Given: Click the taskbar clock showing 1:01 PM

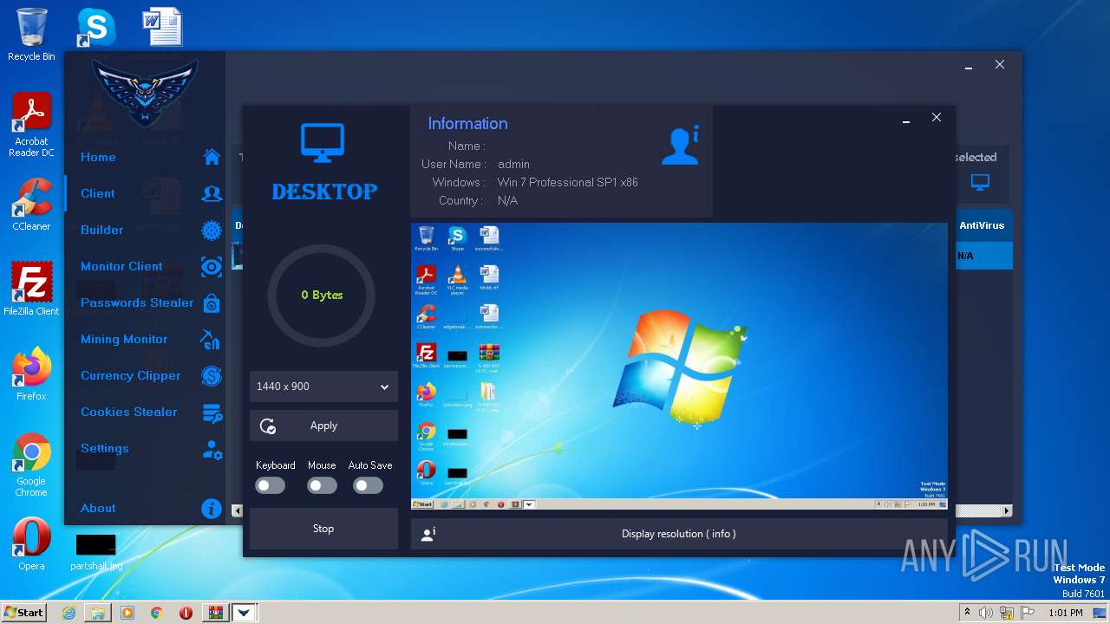Looking at the screenshot, I should pyautogui.click(x=1066, y=613).
